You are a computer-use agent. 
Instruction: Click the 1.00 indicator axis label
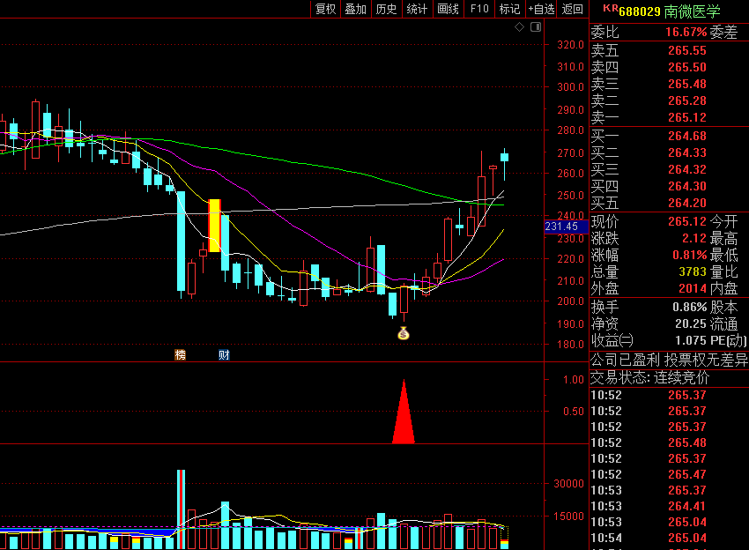(574, 380)
